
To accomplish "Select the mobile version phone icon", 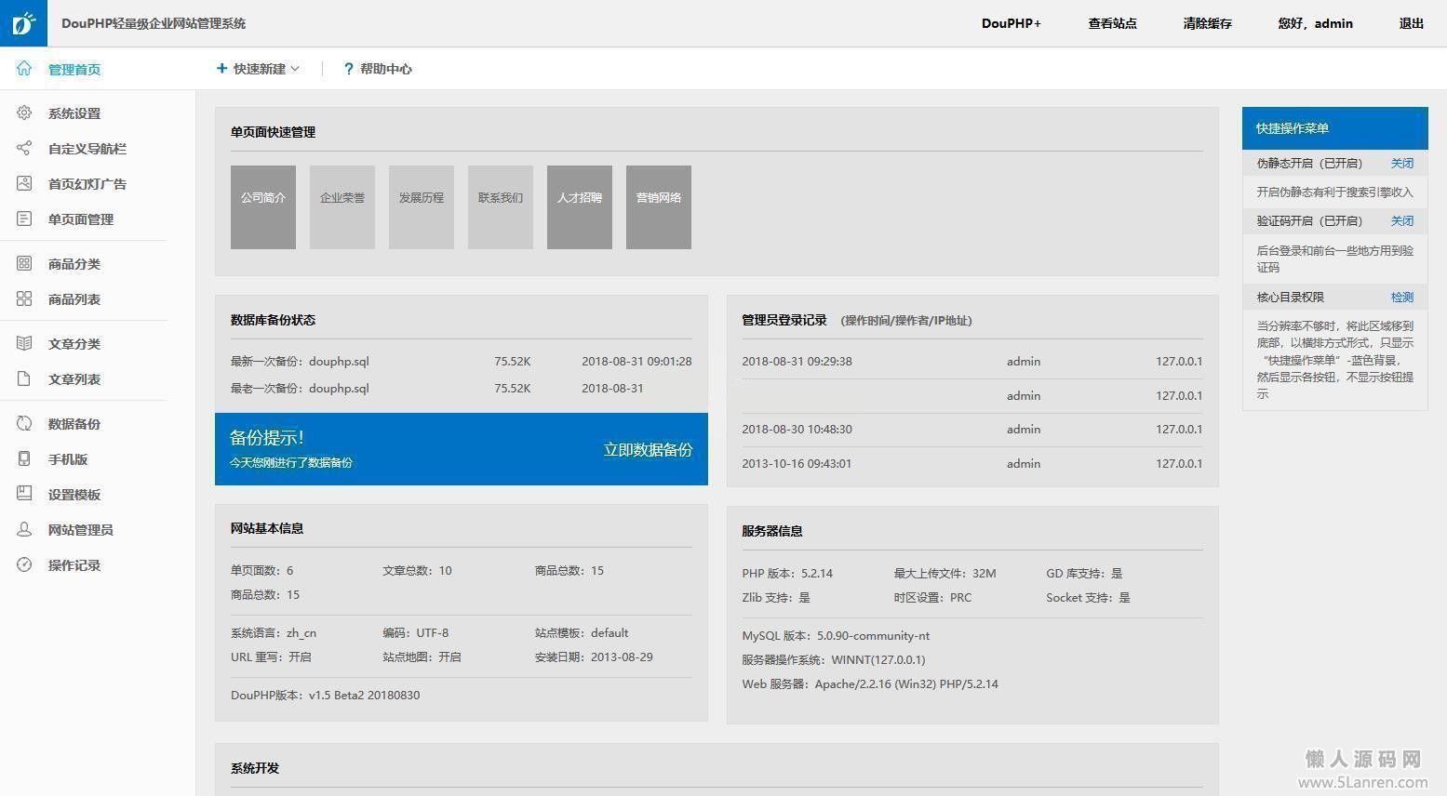I will [24, 459].
